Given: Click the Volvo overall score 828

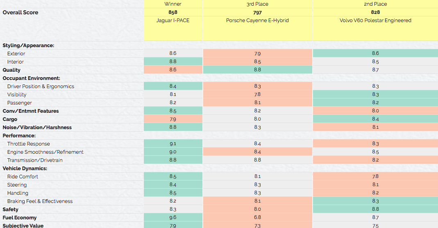Looking at the screenshot, I should point(375,12).
